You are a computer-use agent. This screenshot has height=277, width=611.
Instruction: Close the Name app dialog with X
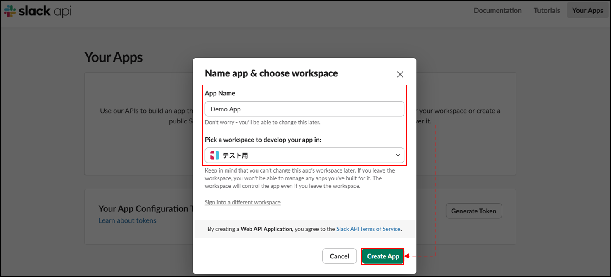coord(399,74)
